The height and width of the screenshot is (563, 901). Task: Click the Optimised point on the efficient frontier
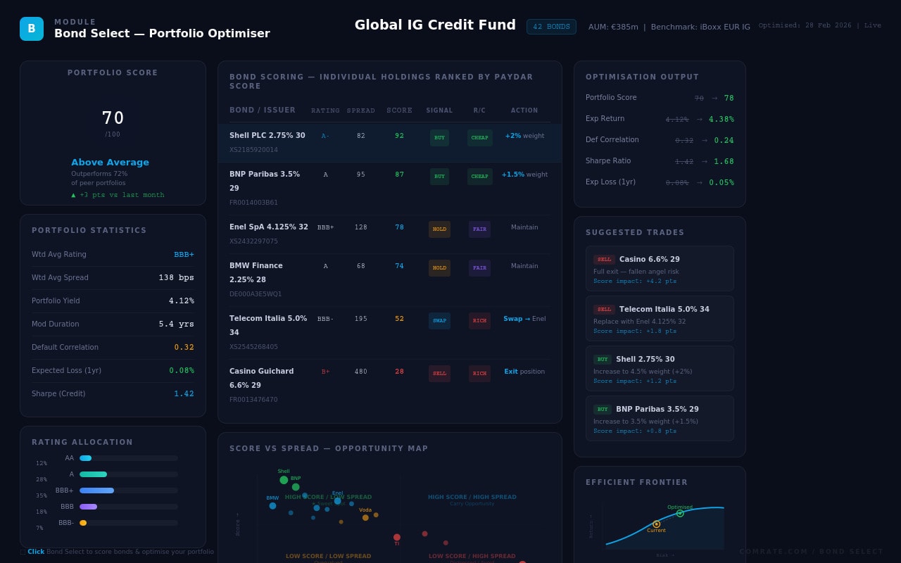tap(680, 513)
